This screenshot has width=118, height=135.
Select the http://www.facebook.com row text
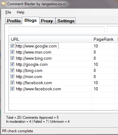pyautogui.click(x=38, y=89)
